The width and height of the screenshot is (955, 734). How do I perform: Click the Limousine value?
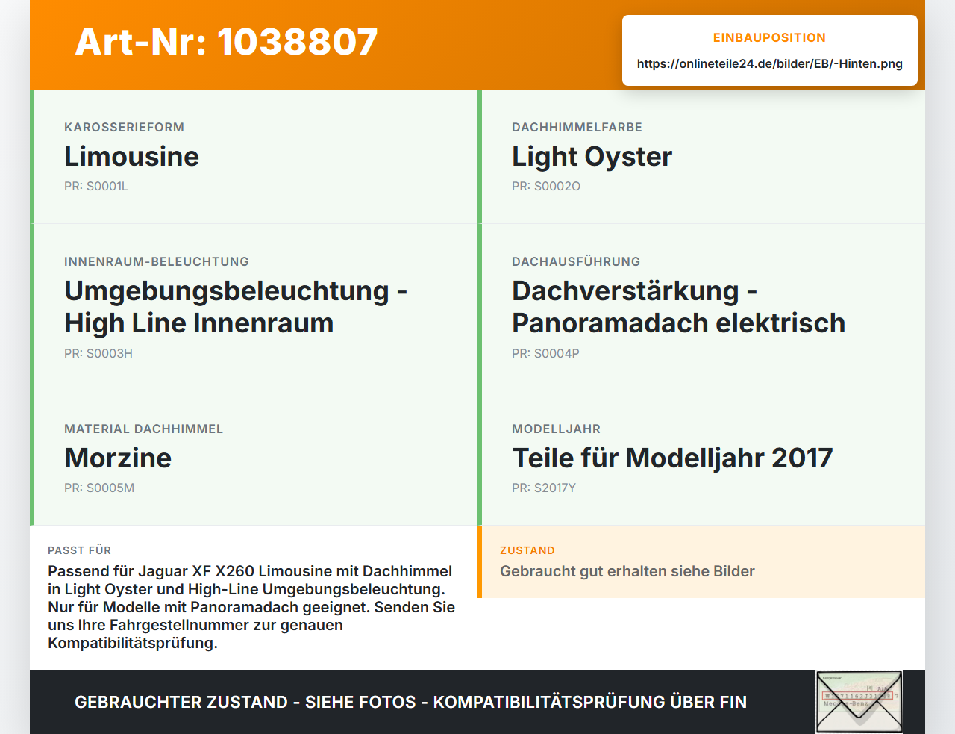click(x=132, y=156)
